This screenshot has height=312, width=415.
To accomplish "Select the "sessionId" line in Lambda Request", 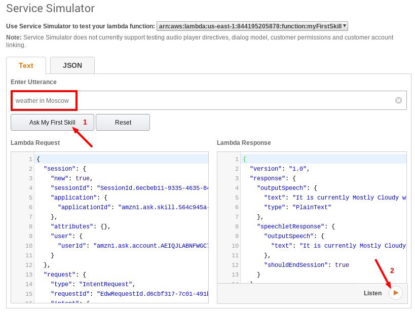I will (129, 188).
